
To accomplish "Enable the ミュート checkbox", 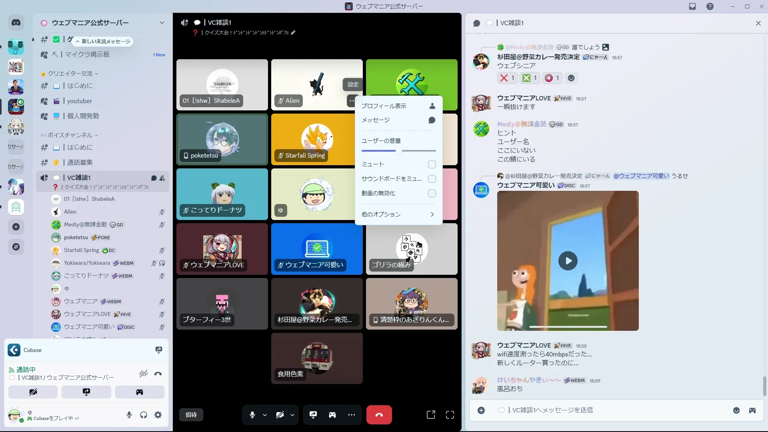I will (x=432, y=164).
